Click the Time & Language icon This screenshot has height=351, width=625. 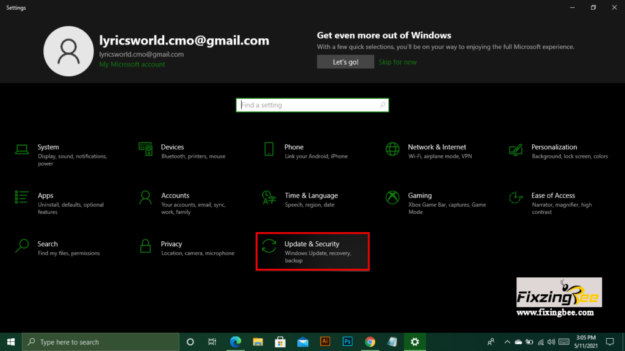pos(269,197)
